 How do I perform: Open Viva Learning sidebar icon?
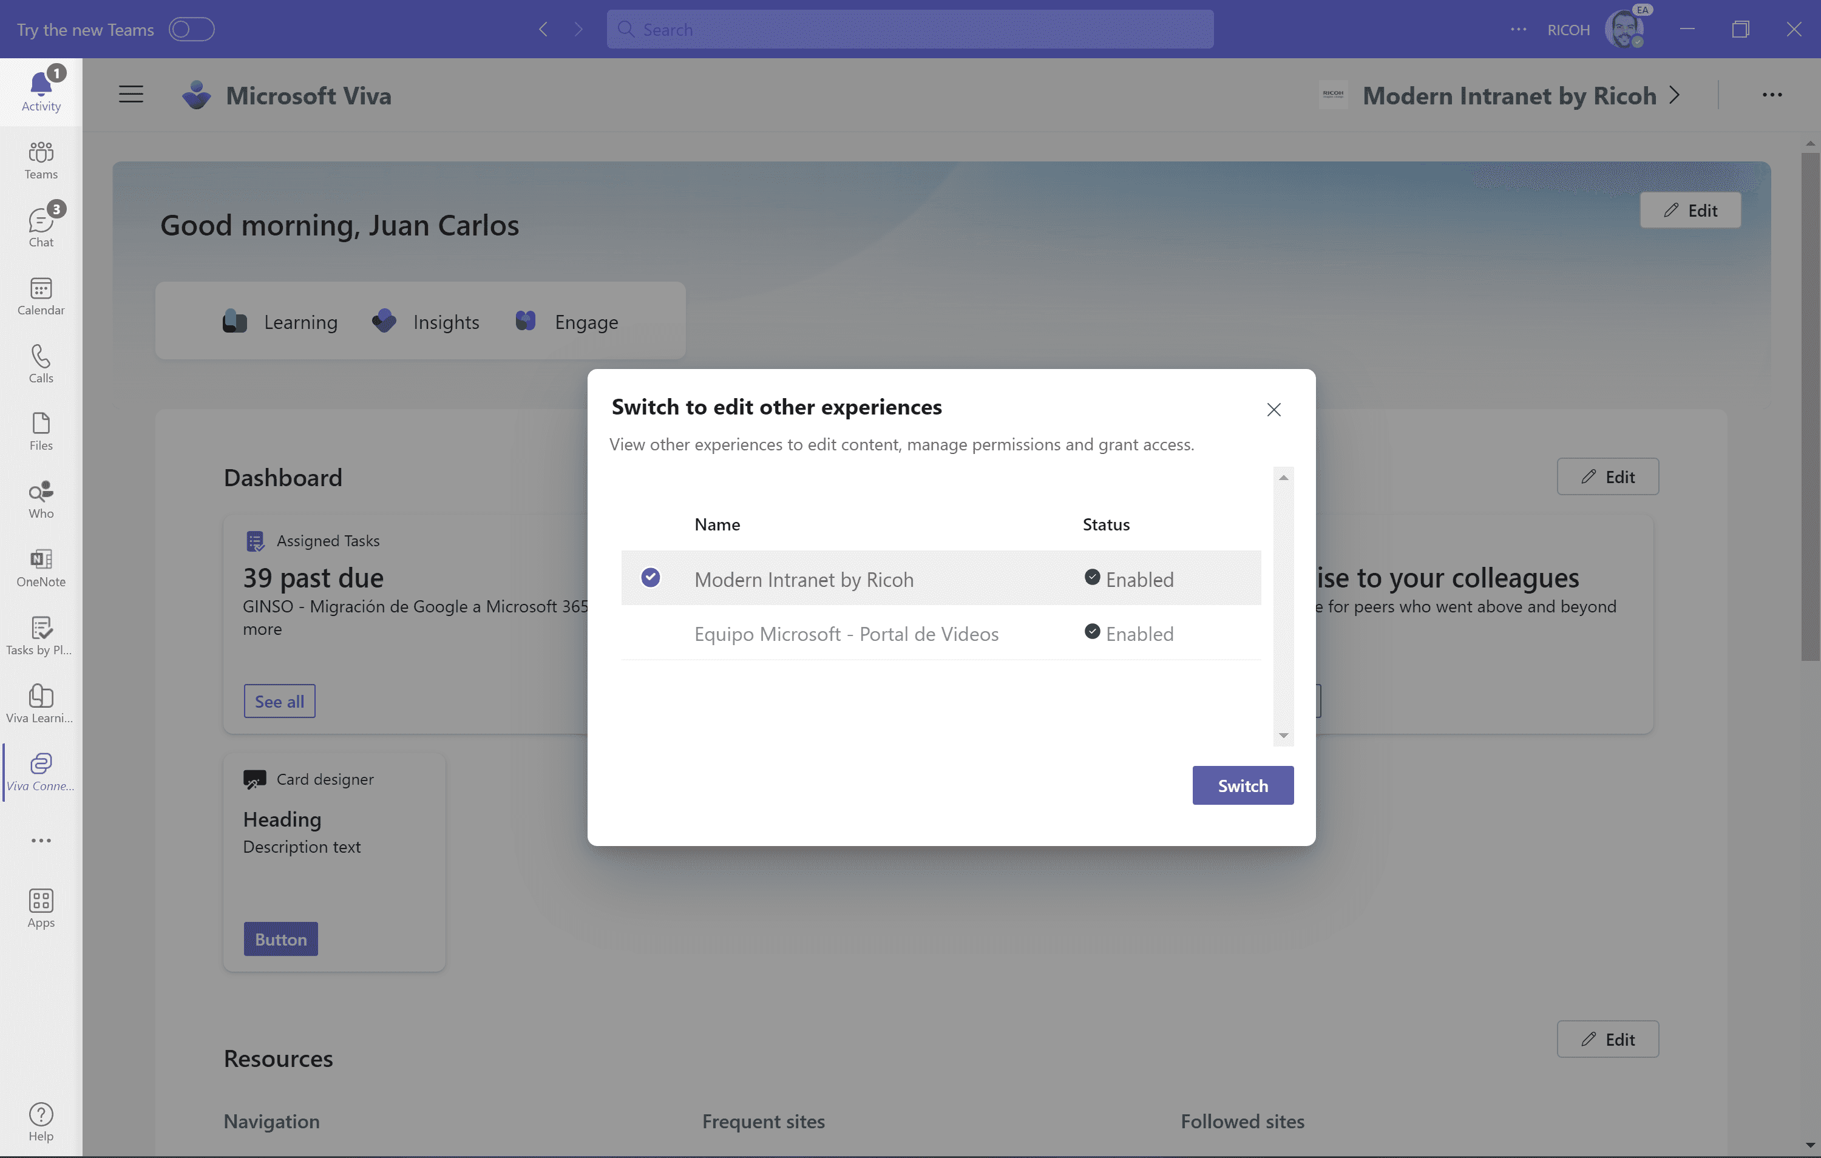(41, 703)
